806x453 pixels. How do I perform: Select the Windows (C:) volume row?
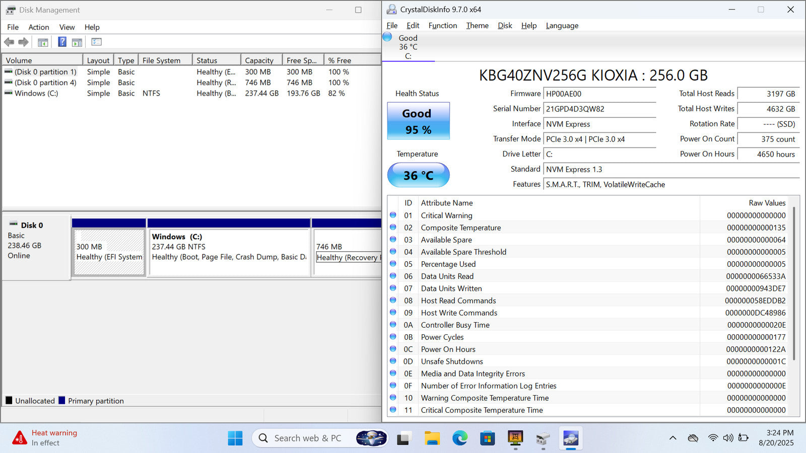[x=36, y=94]
